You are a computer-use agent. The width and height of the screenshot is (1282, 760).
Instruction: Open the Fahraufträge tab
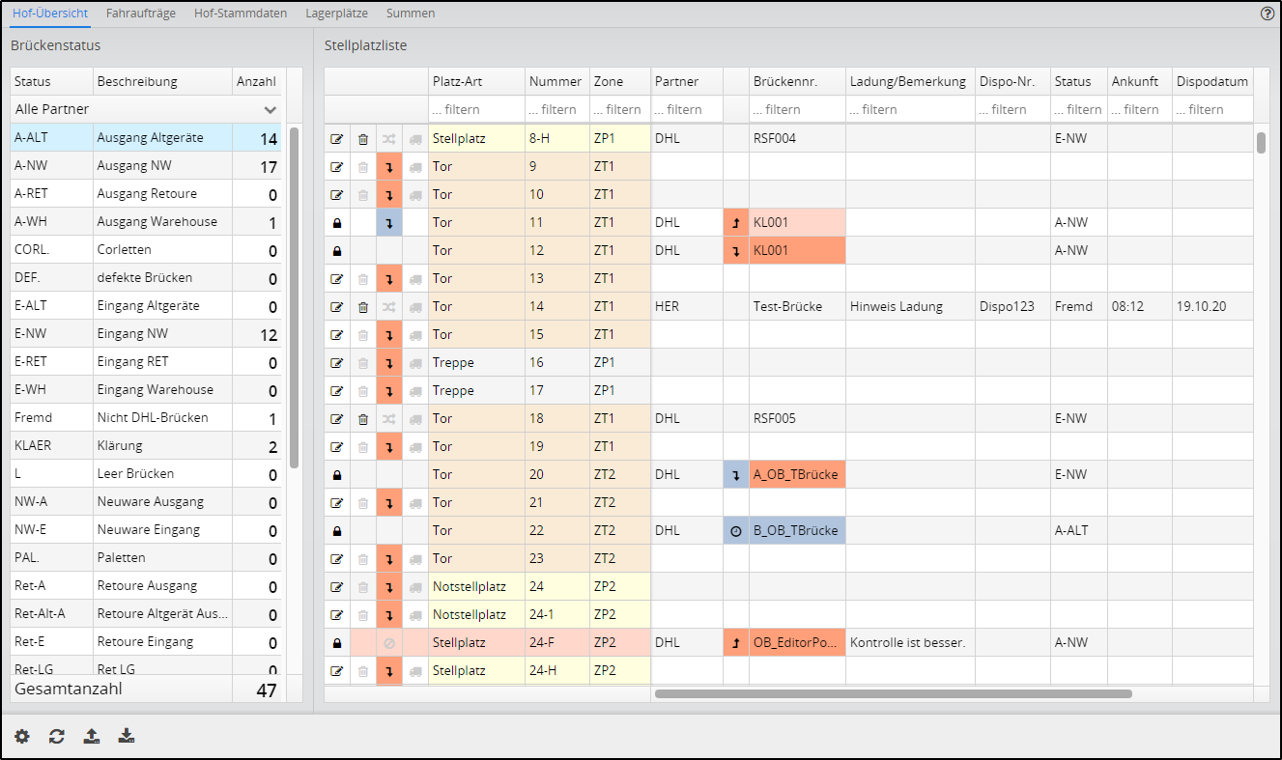(x=141, y=14)
